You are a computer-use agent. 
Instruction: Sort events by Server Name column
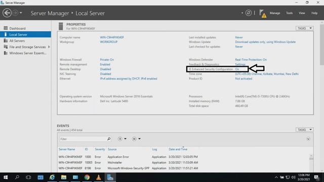pos(67,149)
